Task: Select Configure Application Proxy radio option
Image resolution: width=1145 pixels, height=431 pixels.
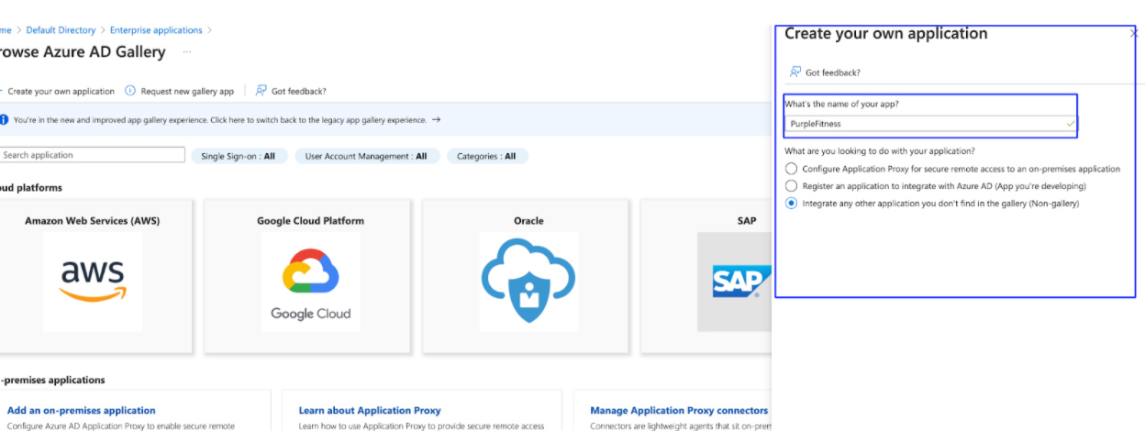Action: pyautogui.click(x=792, y=169)
